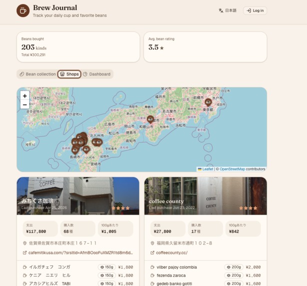Zoom out on the map
The height and width of the screenshot is (286, 307).
[25, 105]
